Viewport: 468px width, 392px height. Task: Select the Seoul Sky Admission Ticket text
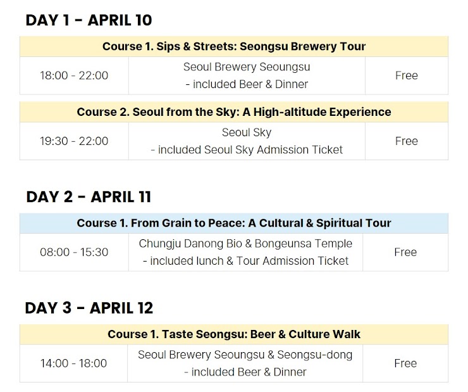(247, 149)
